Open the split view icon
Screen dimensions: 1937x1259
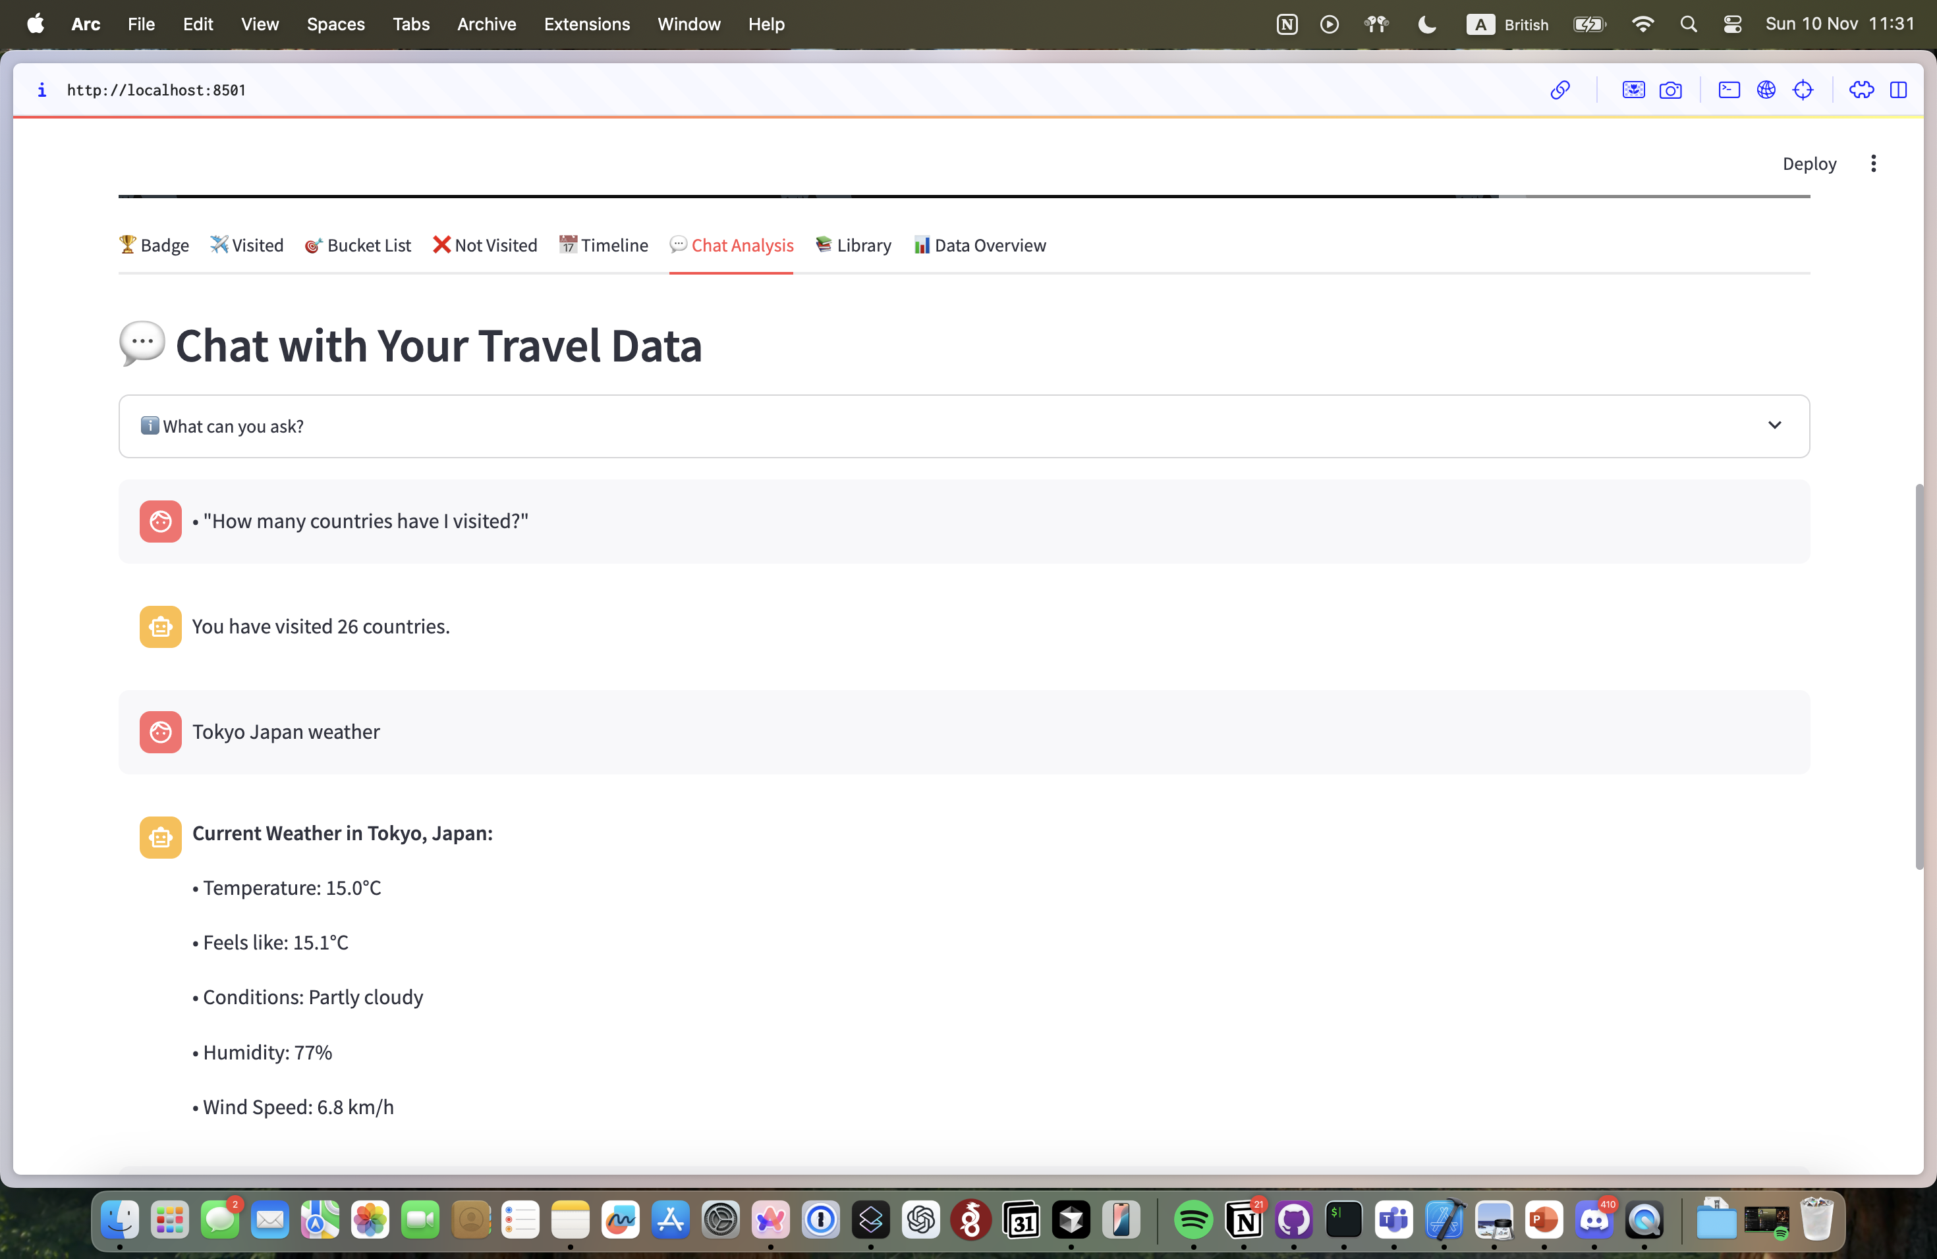1898,90
